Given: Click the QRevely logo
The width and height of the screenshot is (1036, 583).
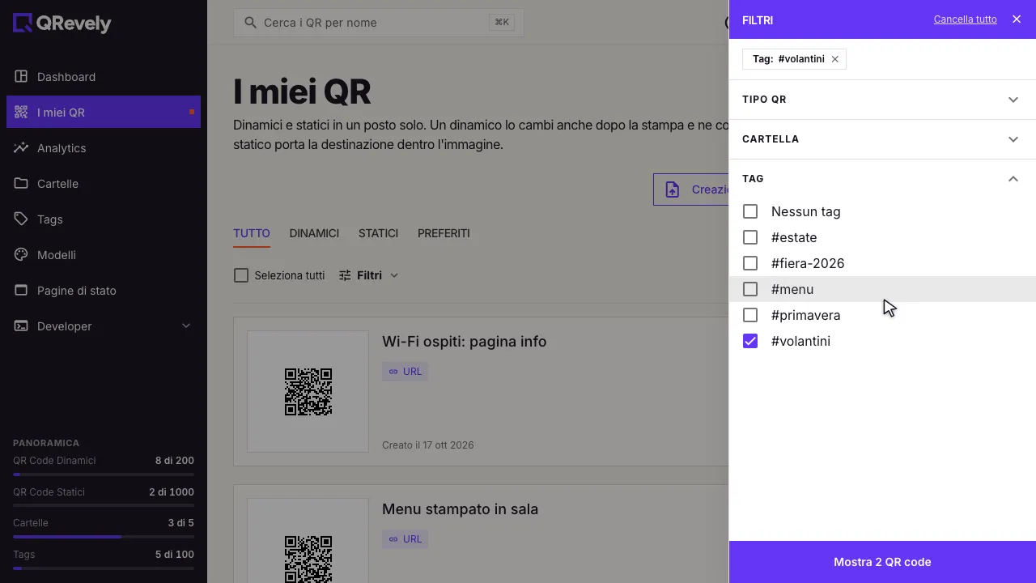Looking at the screenshot, I should 62,23.
